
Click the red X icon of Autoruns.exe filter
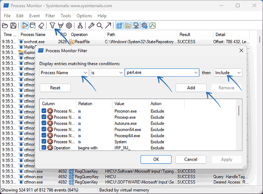tap(50, 123)
